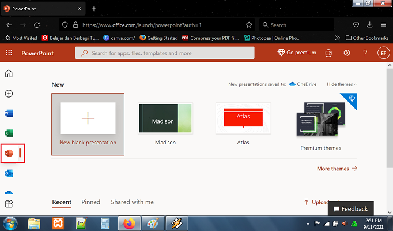Image resolution: width=393 pixels, height=231 pixels.
Task: Bookmark this page with the star icon
Action: [x=249, y=25]
